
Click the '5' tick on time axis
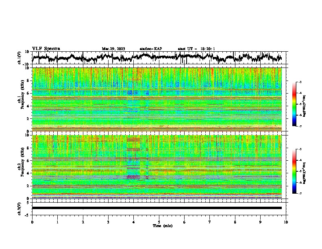tap(159, 222)
